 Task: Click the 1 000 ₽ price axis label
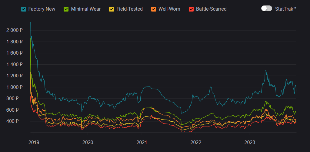coord(15,87)
